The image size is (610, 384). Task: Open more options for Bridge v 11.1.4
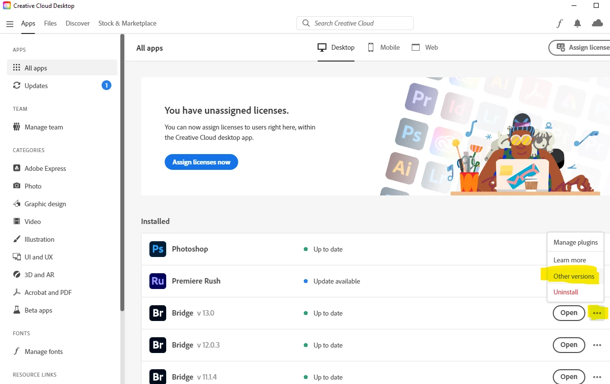click(597, 377)
